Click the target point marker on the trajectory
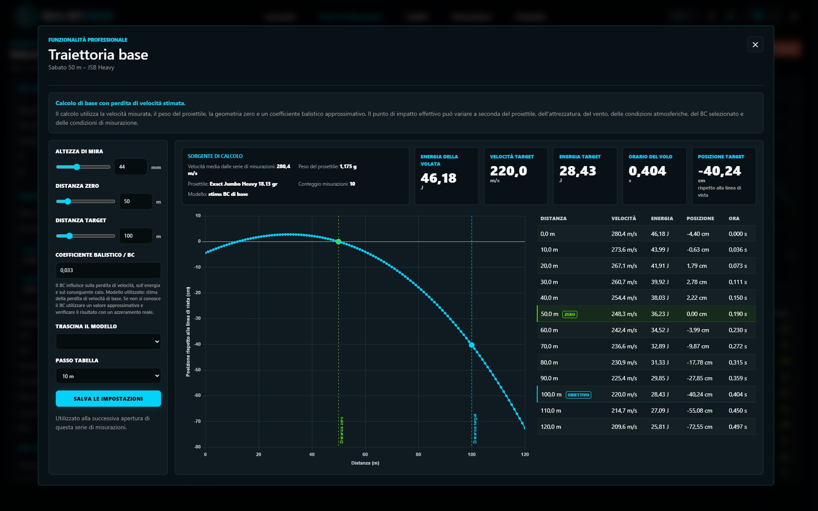 click(472, 345)
